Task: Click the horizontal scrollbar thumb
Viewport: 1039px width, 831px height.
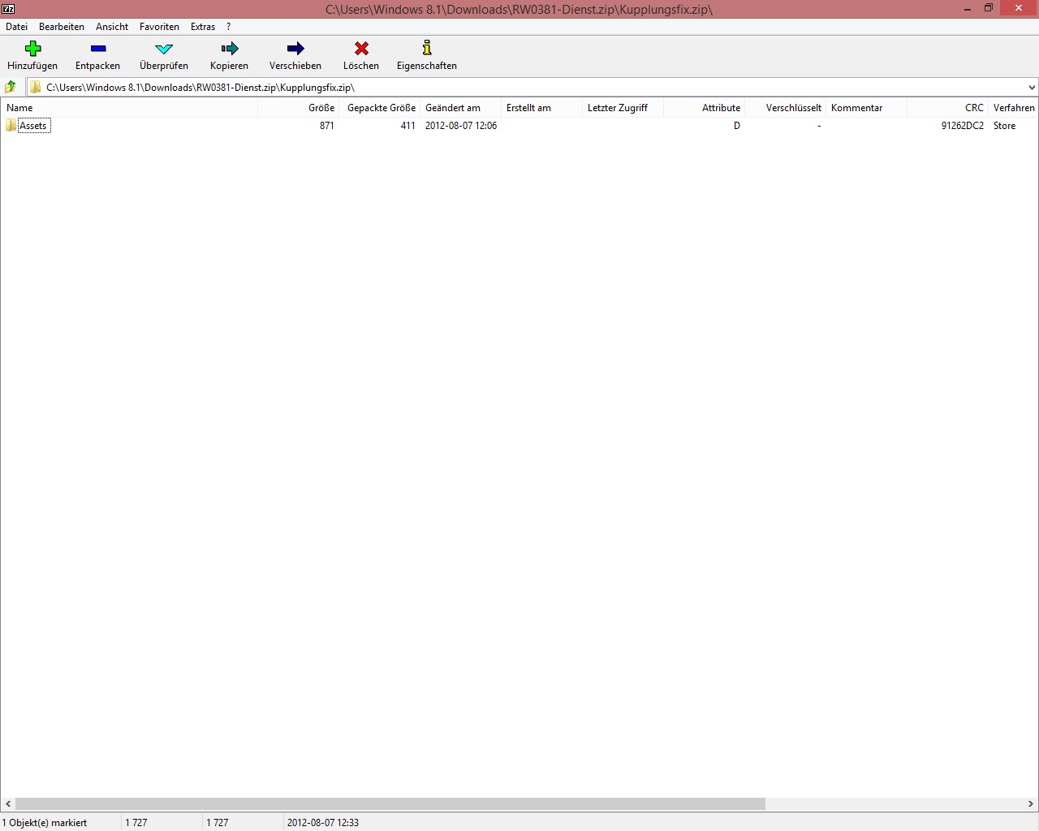Action: pos(390,803)
